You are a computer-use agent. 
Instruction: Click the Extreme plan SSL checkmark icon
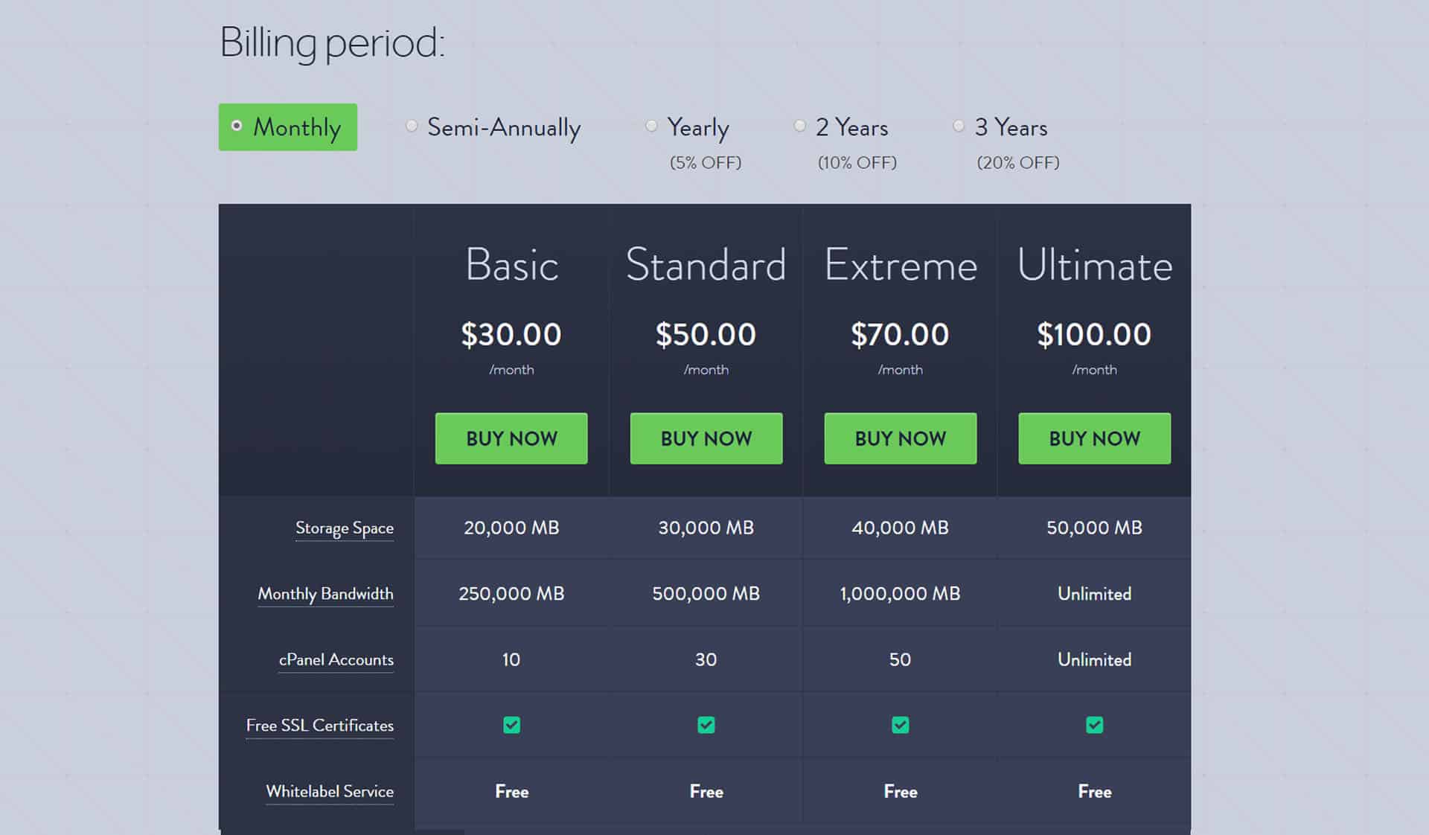pos(901,725)
